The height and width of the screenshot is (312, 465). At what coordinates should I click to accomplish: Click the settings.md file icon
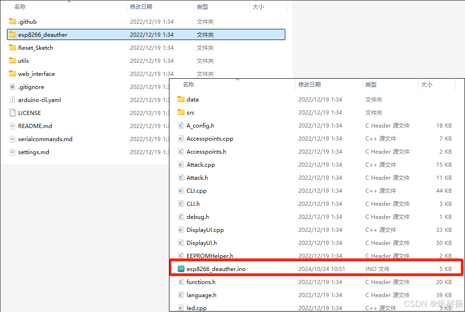point(13,152)
